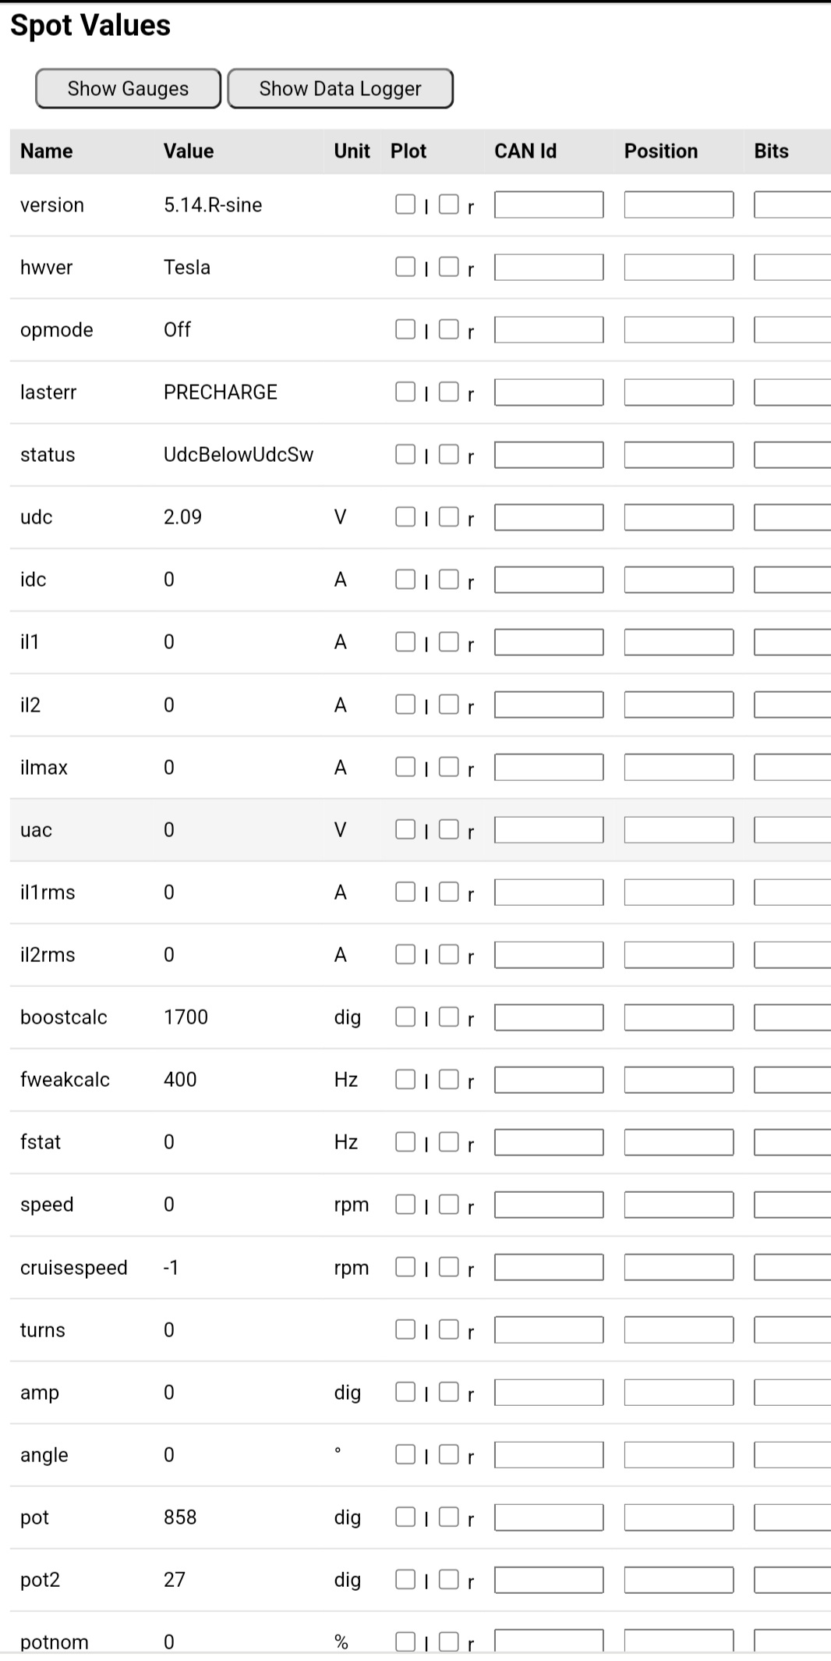The width and height of the screenshot is (831, 1661).
Task: Click Position input for pot row
Action: click(x=678, y=1517)
